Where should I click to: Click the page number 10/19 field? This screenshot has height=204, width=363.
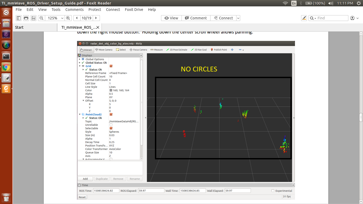pyautogui.click(x=86, y=18)
